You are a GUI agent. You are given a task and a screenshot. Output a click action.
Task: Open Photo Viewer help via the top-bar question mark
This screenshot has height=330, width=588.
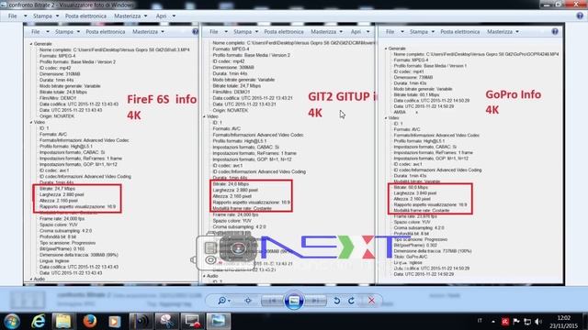tap(580, 16)
